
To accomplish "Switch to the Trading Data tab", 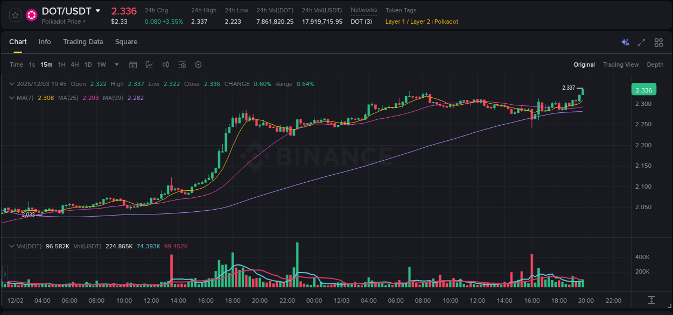I will [83, 42].
